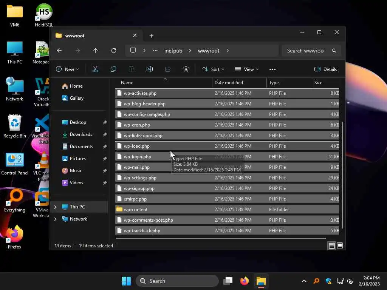Click the Copy icon in toolbar
This screenshot has height=290, width=387.
[x=113, y=69]
